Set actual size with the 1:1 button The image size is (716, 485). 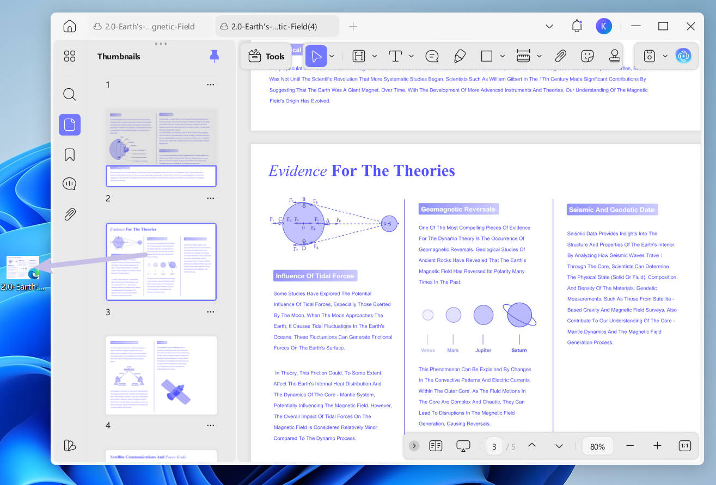click(684, 446)
